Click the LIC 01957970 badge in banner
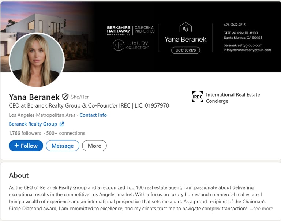Viewport: 281px width, 221px height. 186,50
